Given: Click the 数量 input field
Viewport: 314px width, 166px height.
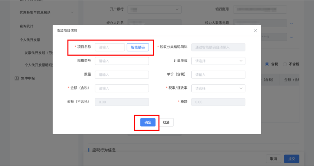Looking at the screenshot, I should pos(122,75).
